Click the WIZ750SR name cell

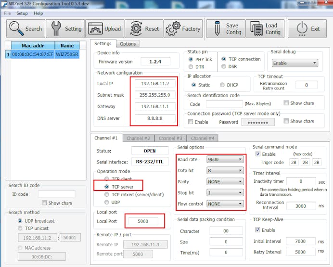click(x=67, y=54)
